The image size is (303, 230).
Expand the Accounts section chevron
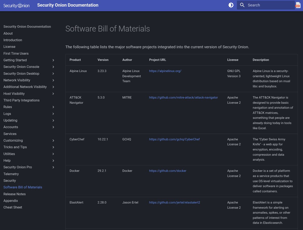tap(53, 127)
